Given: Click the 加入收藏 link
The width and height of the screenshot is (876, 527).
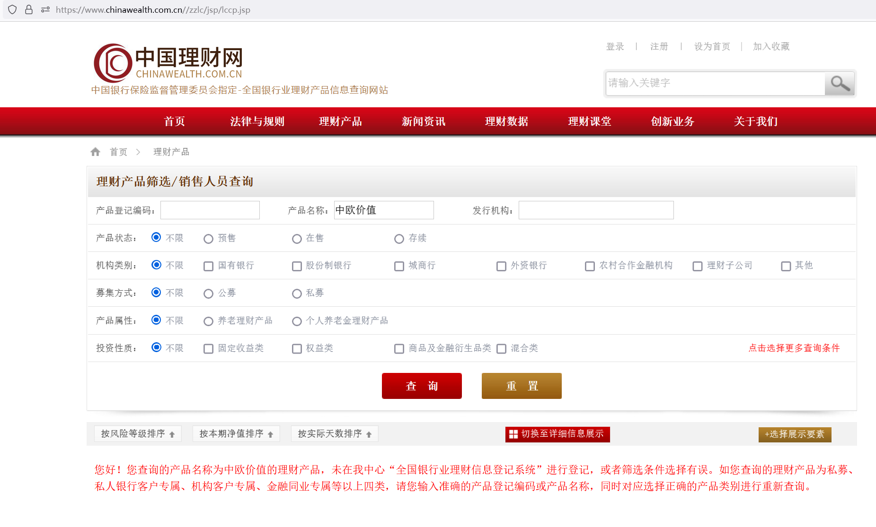Looking at the screenshot, I should (x=771, y=46).
